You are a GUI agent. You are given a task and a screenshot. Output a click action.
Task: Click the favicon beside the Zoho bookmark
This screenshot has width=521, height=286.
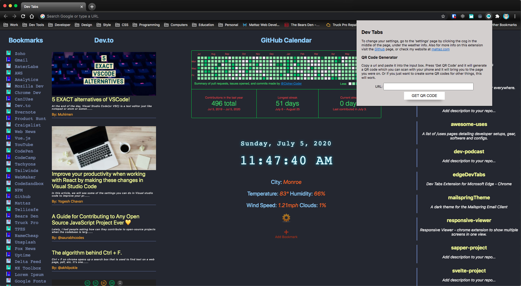(9, 53)
